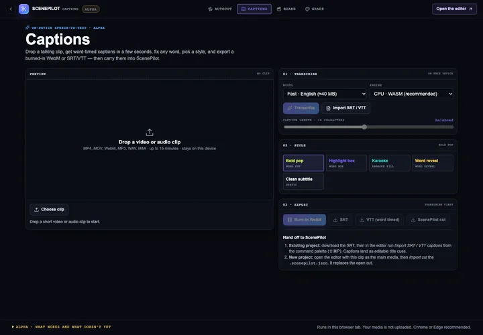Select the Highlight box caption style
This screenshot has width=483, height=335.
click(x=346, y=163)
